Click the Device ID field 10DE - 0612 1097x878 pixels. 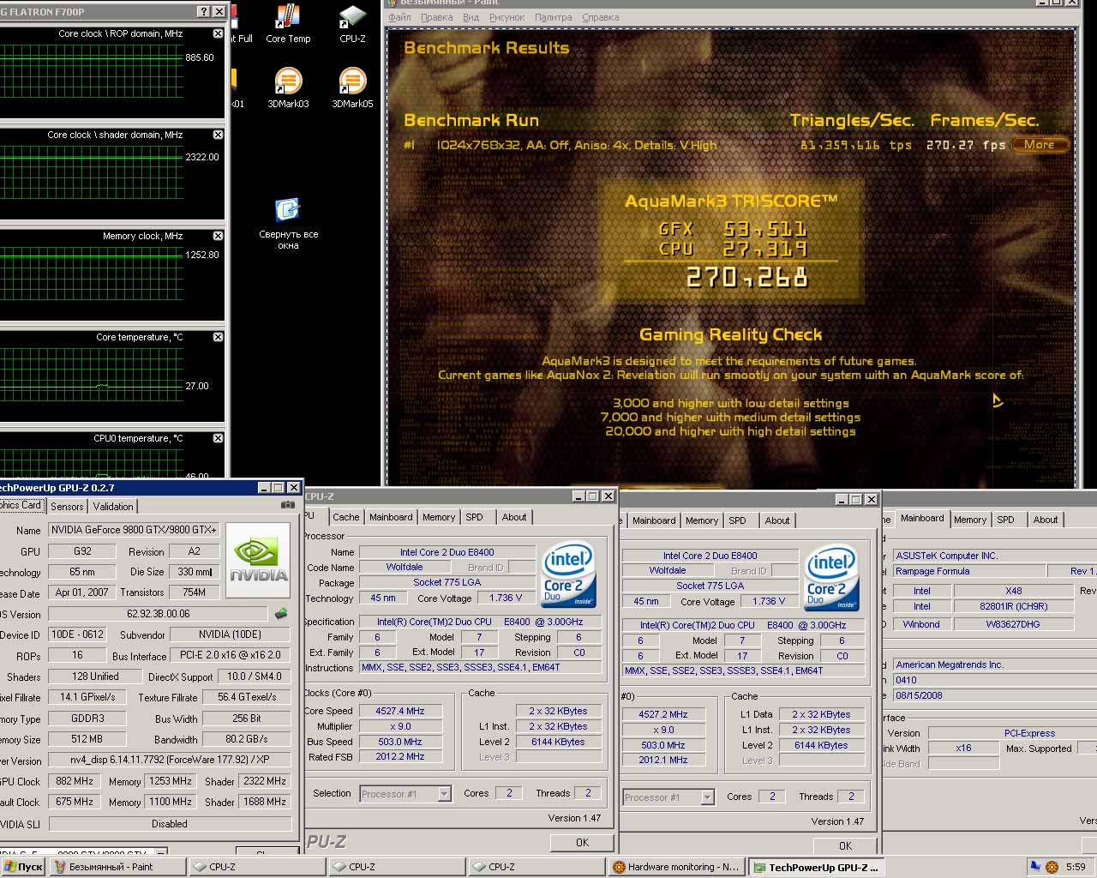(77, 634)
